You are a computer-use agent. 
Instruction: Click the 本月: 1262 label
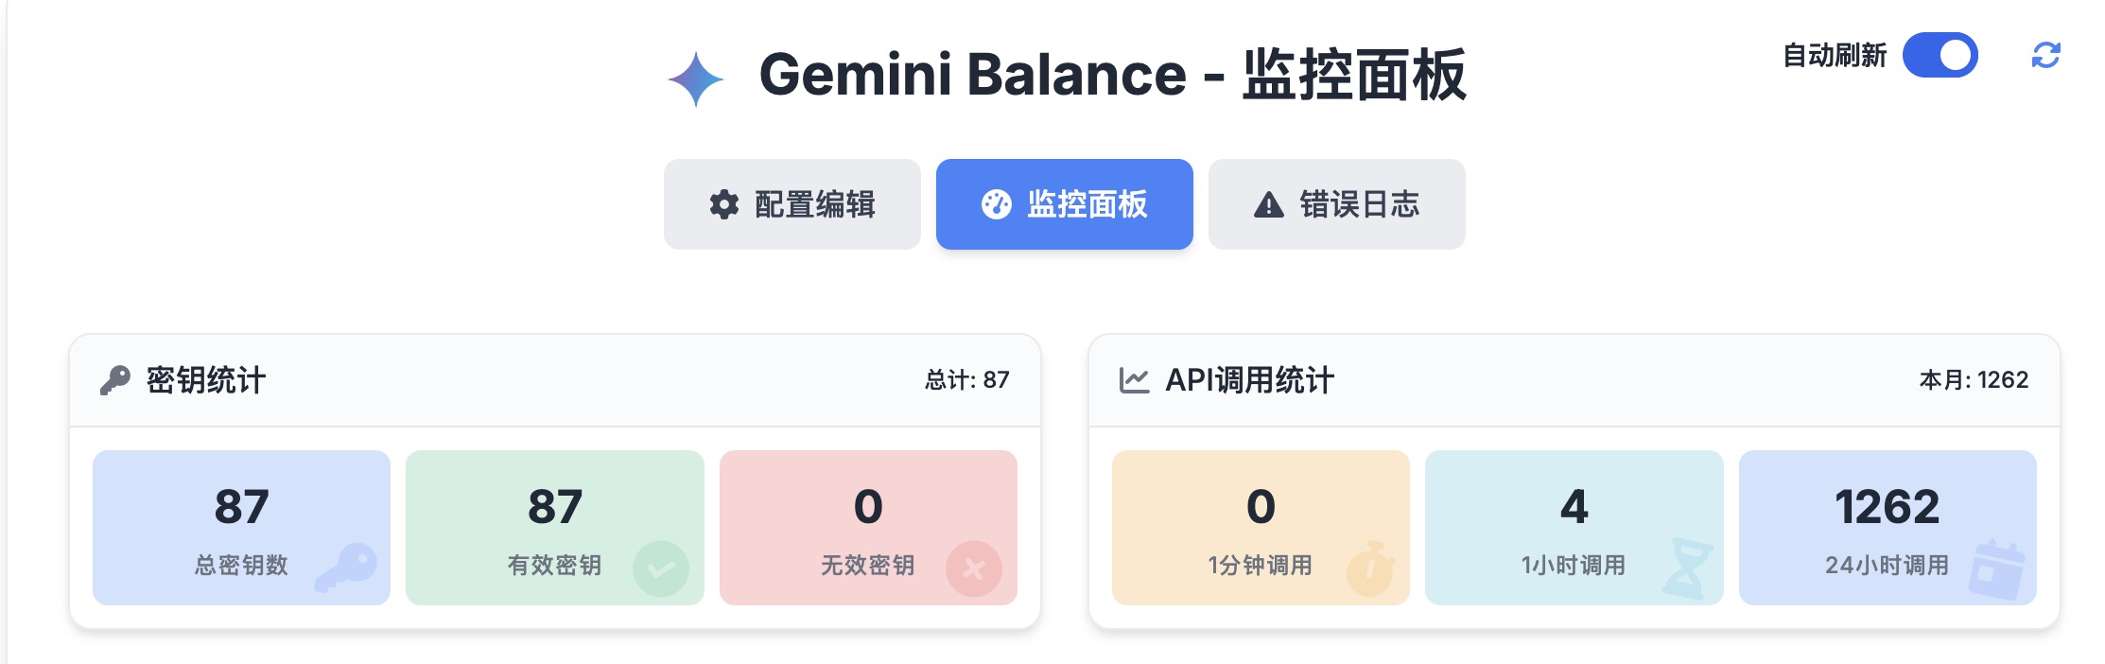coord(1974,380)
